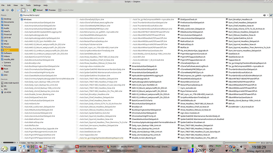Click the alarm clock system tray icon

point(226,147)
